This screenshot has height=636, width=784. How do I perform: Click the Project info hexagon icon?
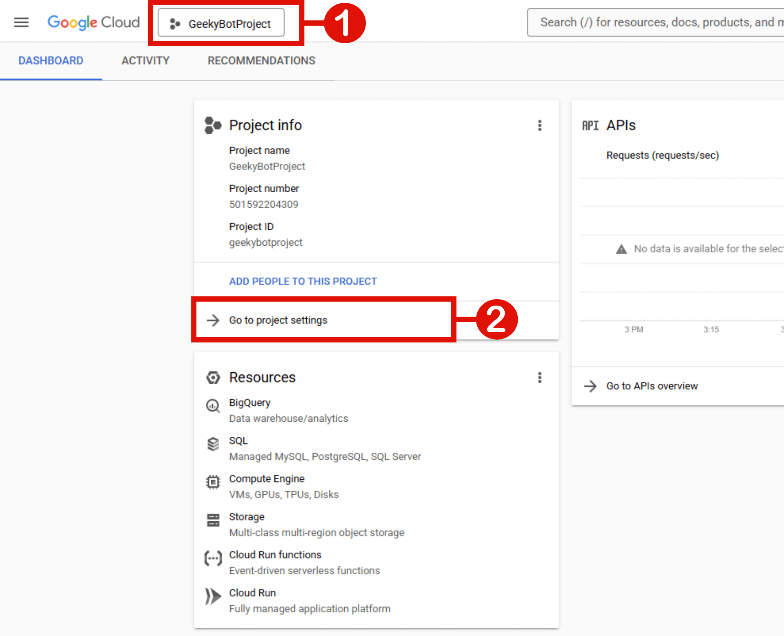tap(213, 125)
